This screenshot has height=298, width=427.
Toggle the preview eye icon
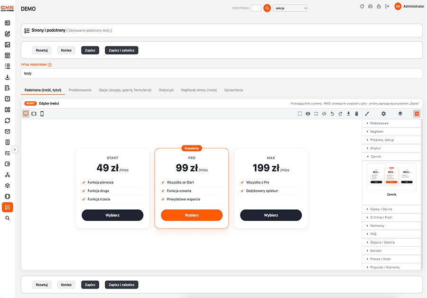point(308,114)
